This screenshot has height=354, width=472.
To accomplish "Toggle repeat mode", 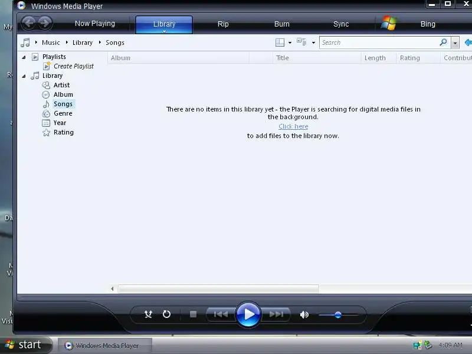I will 166,314.
